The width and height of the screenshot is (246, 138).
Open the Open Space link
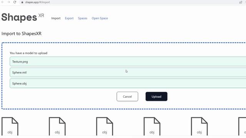pos(100,18)
